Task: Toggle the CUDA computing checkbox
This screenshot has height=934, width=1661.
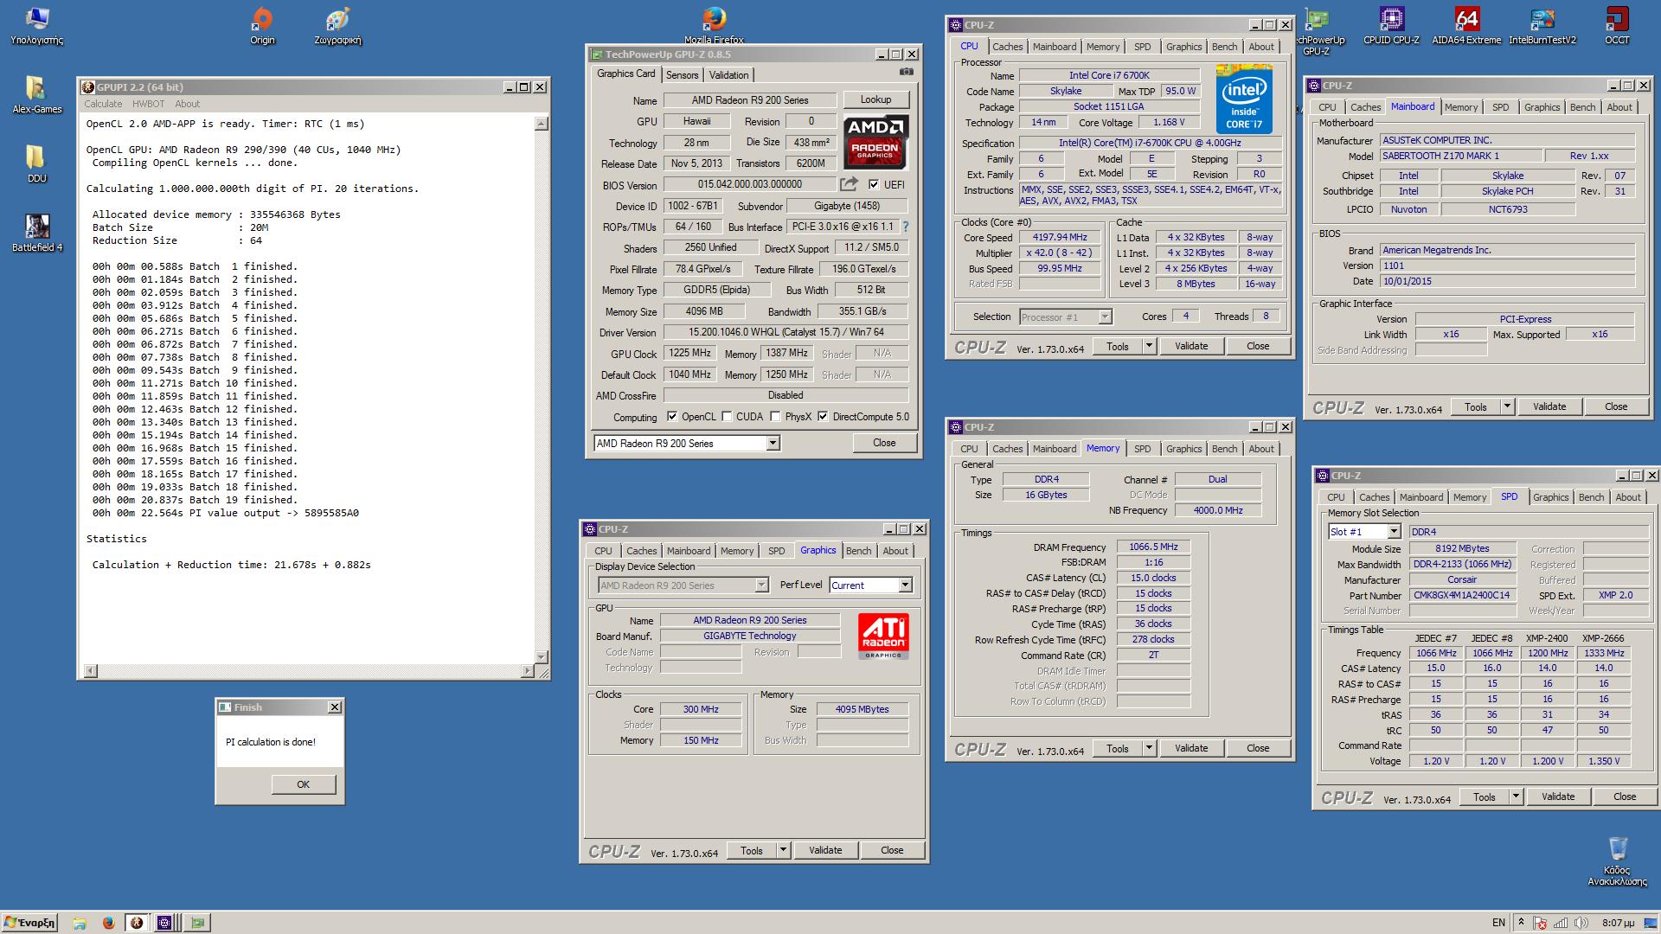Action: pyautogui.click(x=727, y=416)
